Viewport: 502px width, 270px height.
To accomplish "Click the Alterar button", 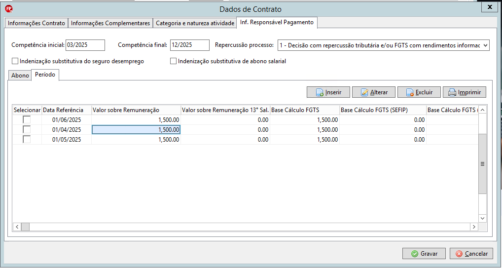I will tap(374, 92).
